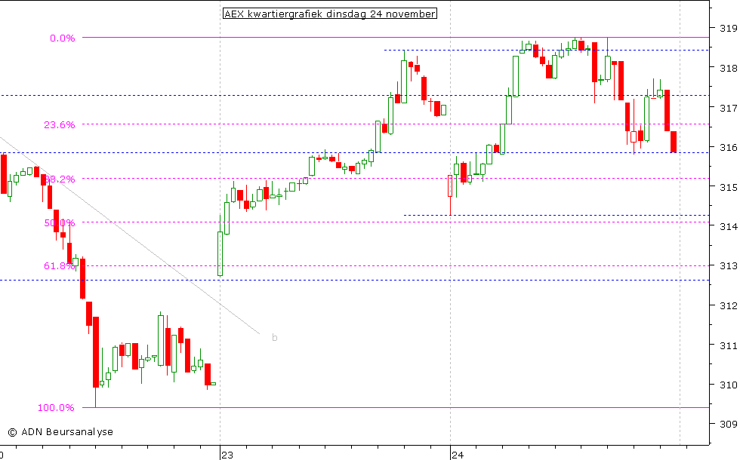The height and width of the screenshot is (460, 740).
Task: Click the 311 price axis label
Action: 728,346
